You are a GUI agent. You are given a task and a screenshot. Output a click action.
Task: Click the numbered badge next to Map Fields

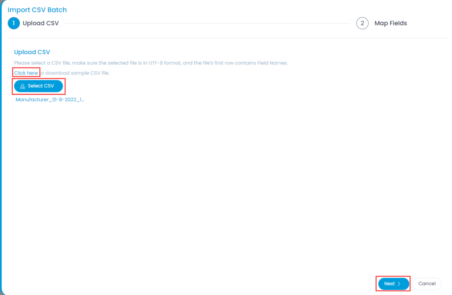tap(362, 23)
